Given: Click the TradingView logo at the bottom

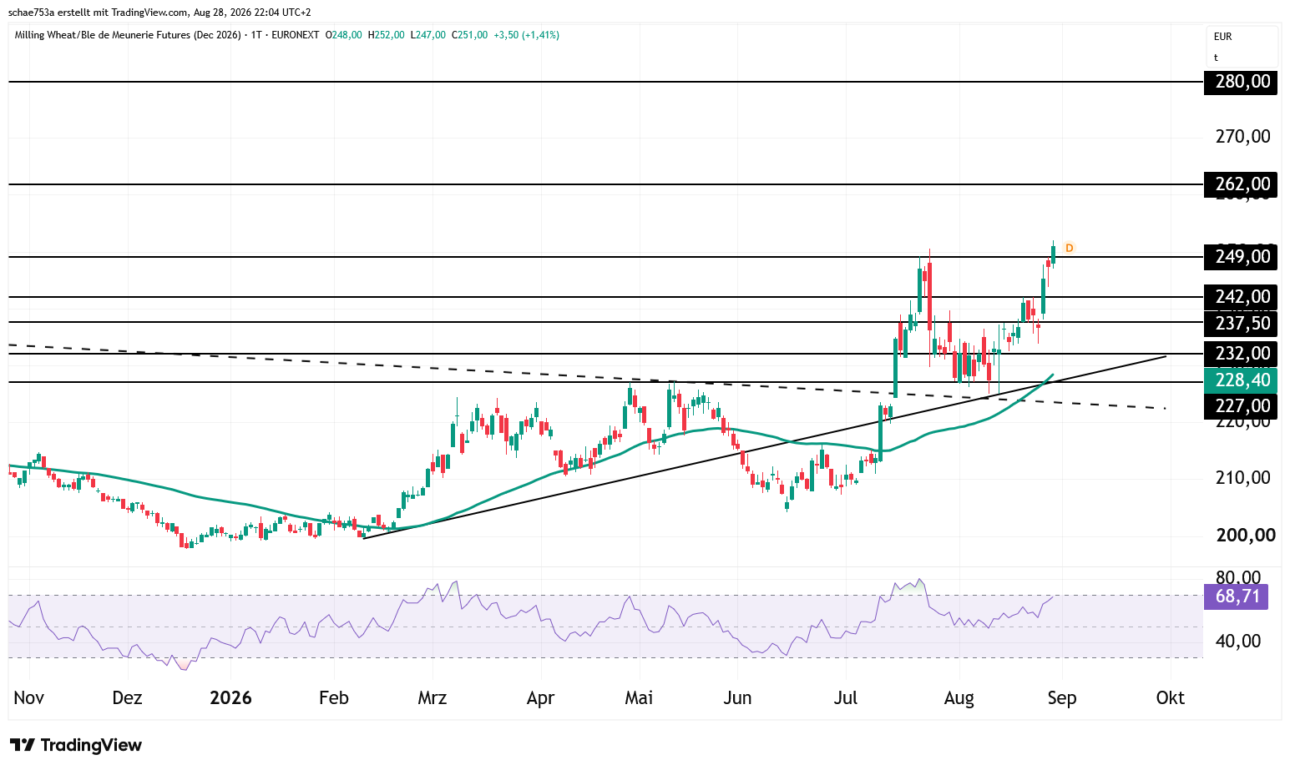Looking at the screenshot, I should 76,745.
